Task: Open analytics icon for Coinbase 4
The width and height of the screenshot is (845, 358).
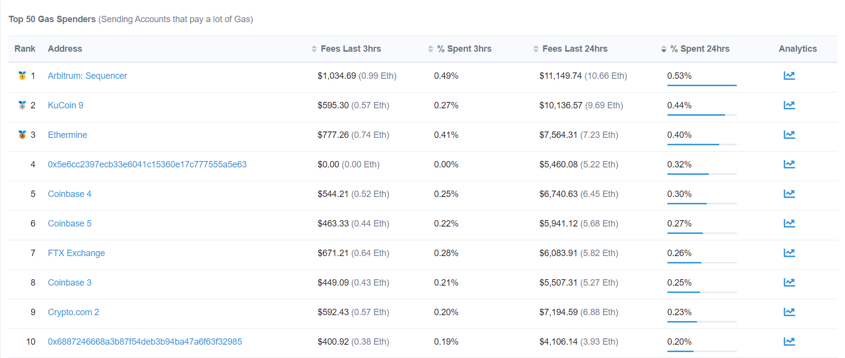Action: click(x=789, y=194)
